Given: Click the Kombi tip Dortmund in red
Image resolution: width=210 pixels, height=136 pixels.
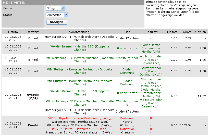Looking at the screenshot, I should point(127,118).
